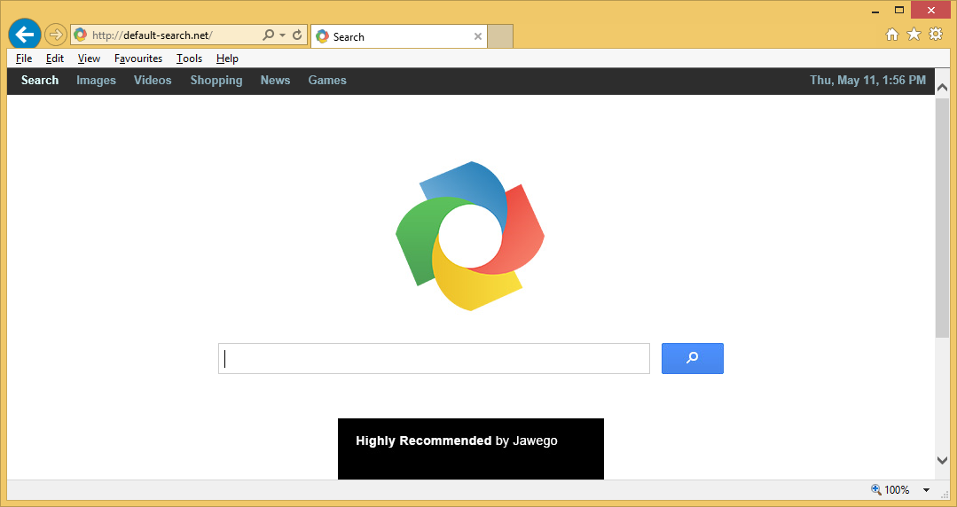Click the Home icon
Viewport: 957px width, 507px height.
coord(892,35)
